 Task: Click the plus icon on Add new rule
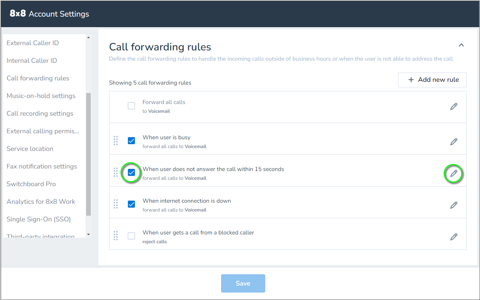[x=411, y=80]
